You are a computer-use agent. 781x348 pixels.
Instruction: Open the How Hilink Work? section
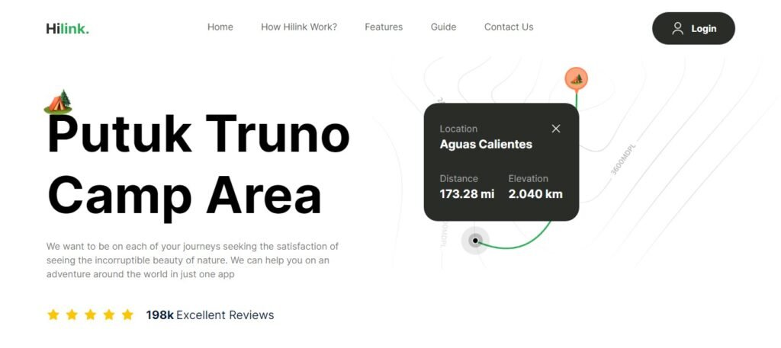[x=298, y=27]
